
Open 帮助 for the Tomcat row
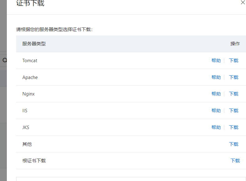click(x=216, y=61)
